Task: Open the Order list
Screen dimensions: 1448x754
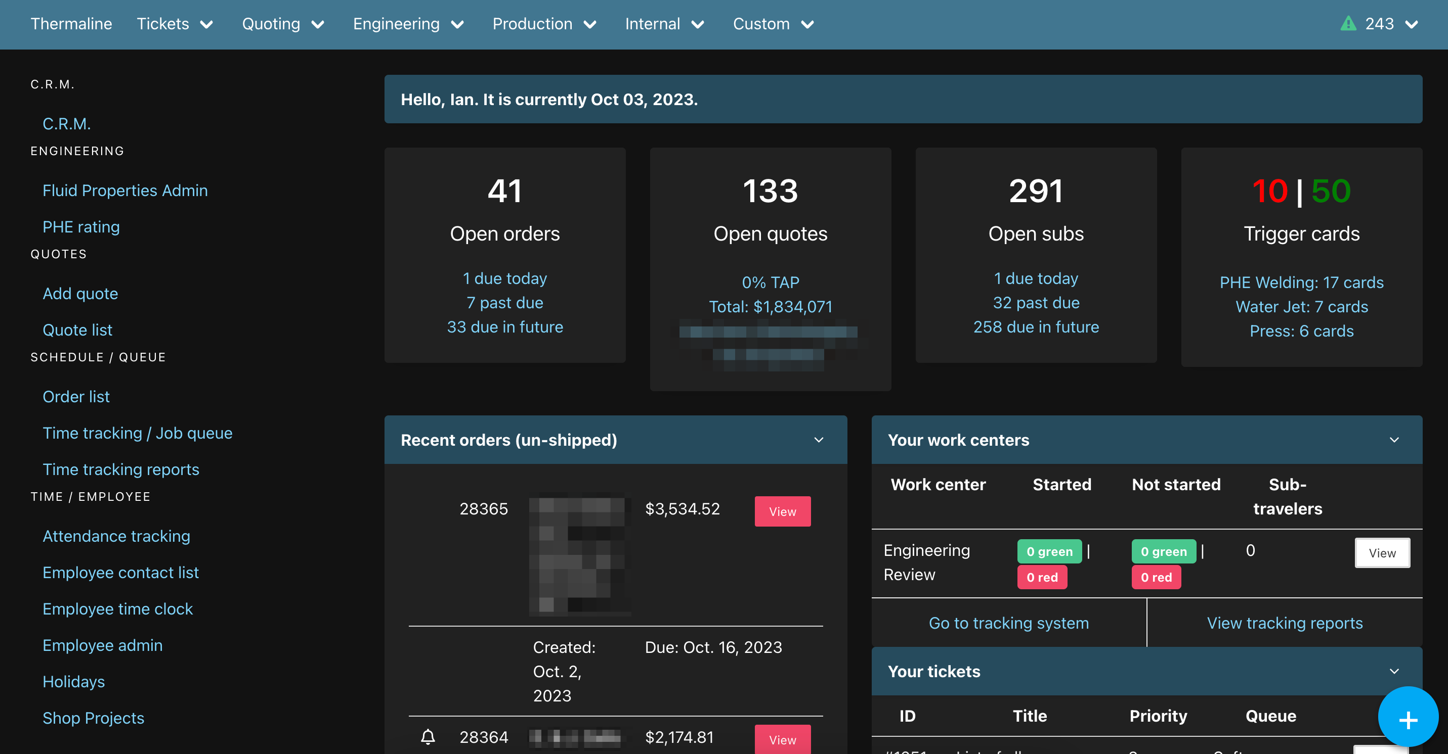Action: pyautogui.click(x=76, y=397)
